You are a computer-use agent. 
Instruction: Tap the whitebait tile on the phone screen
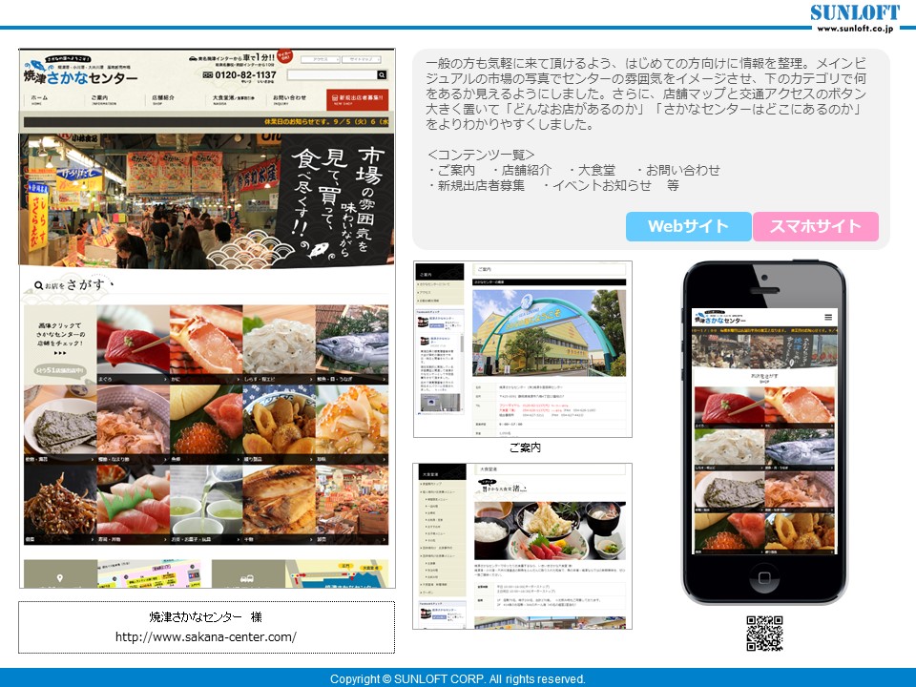pyautogui.click(x=729, y=449)
